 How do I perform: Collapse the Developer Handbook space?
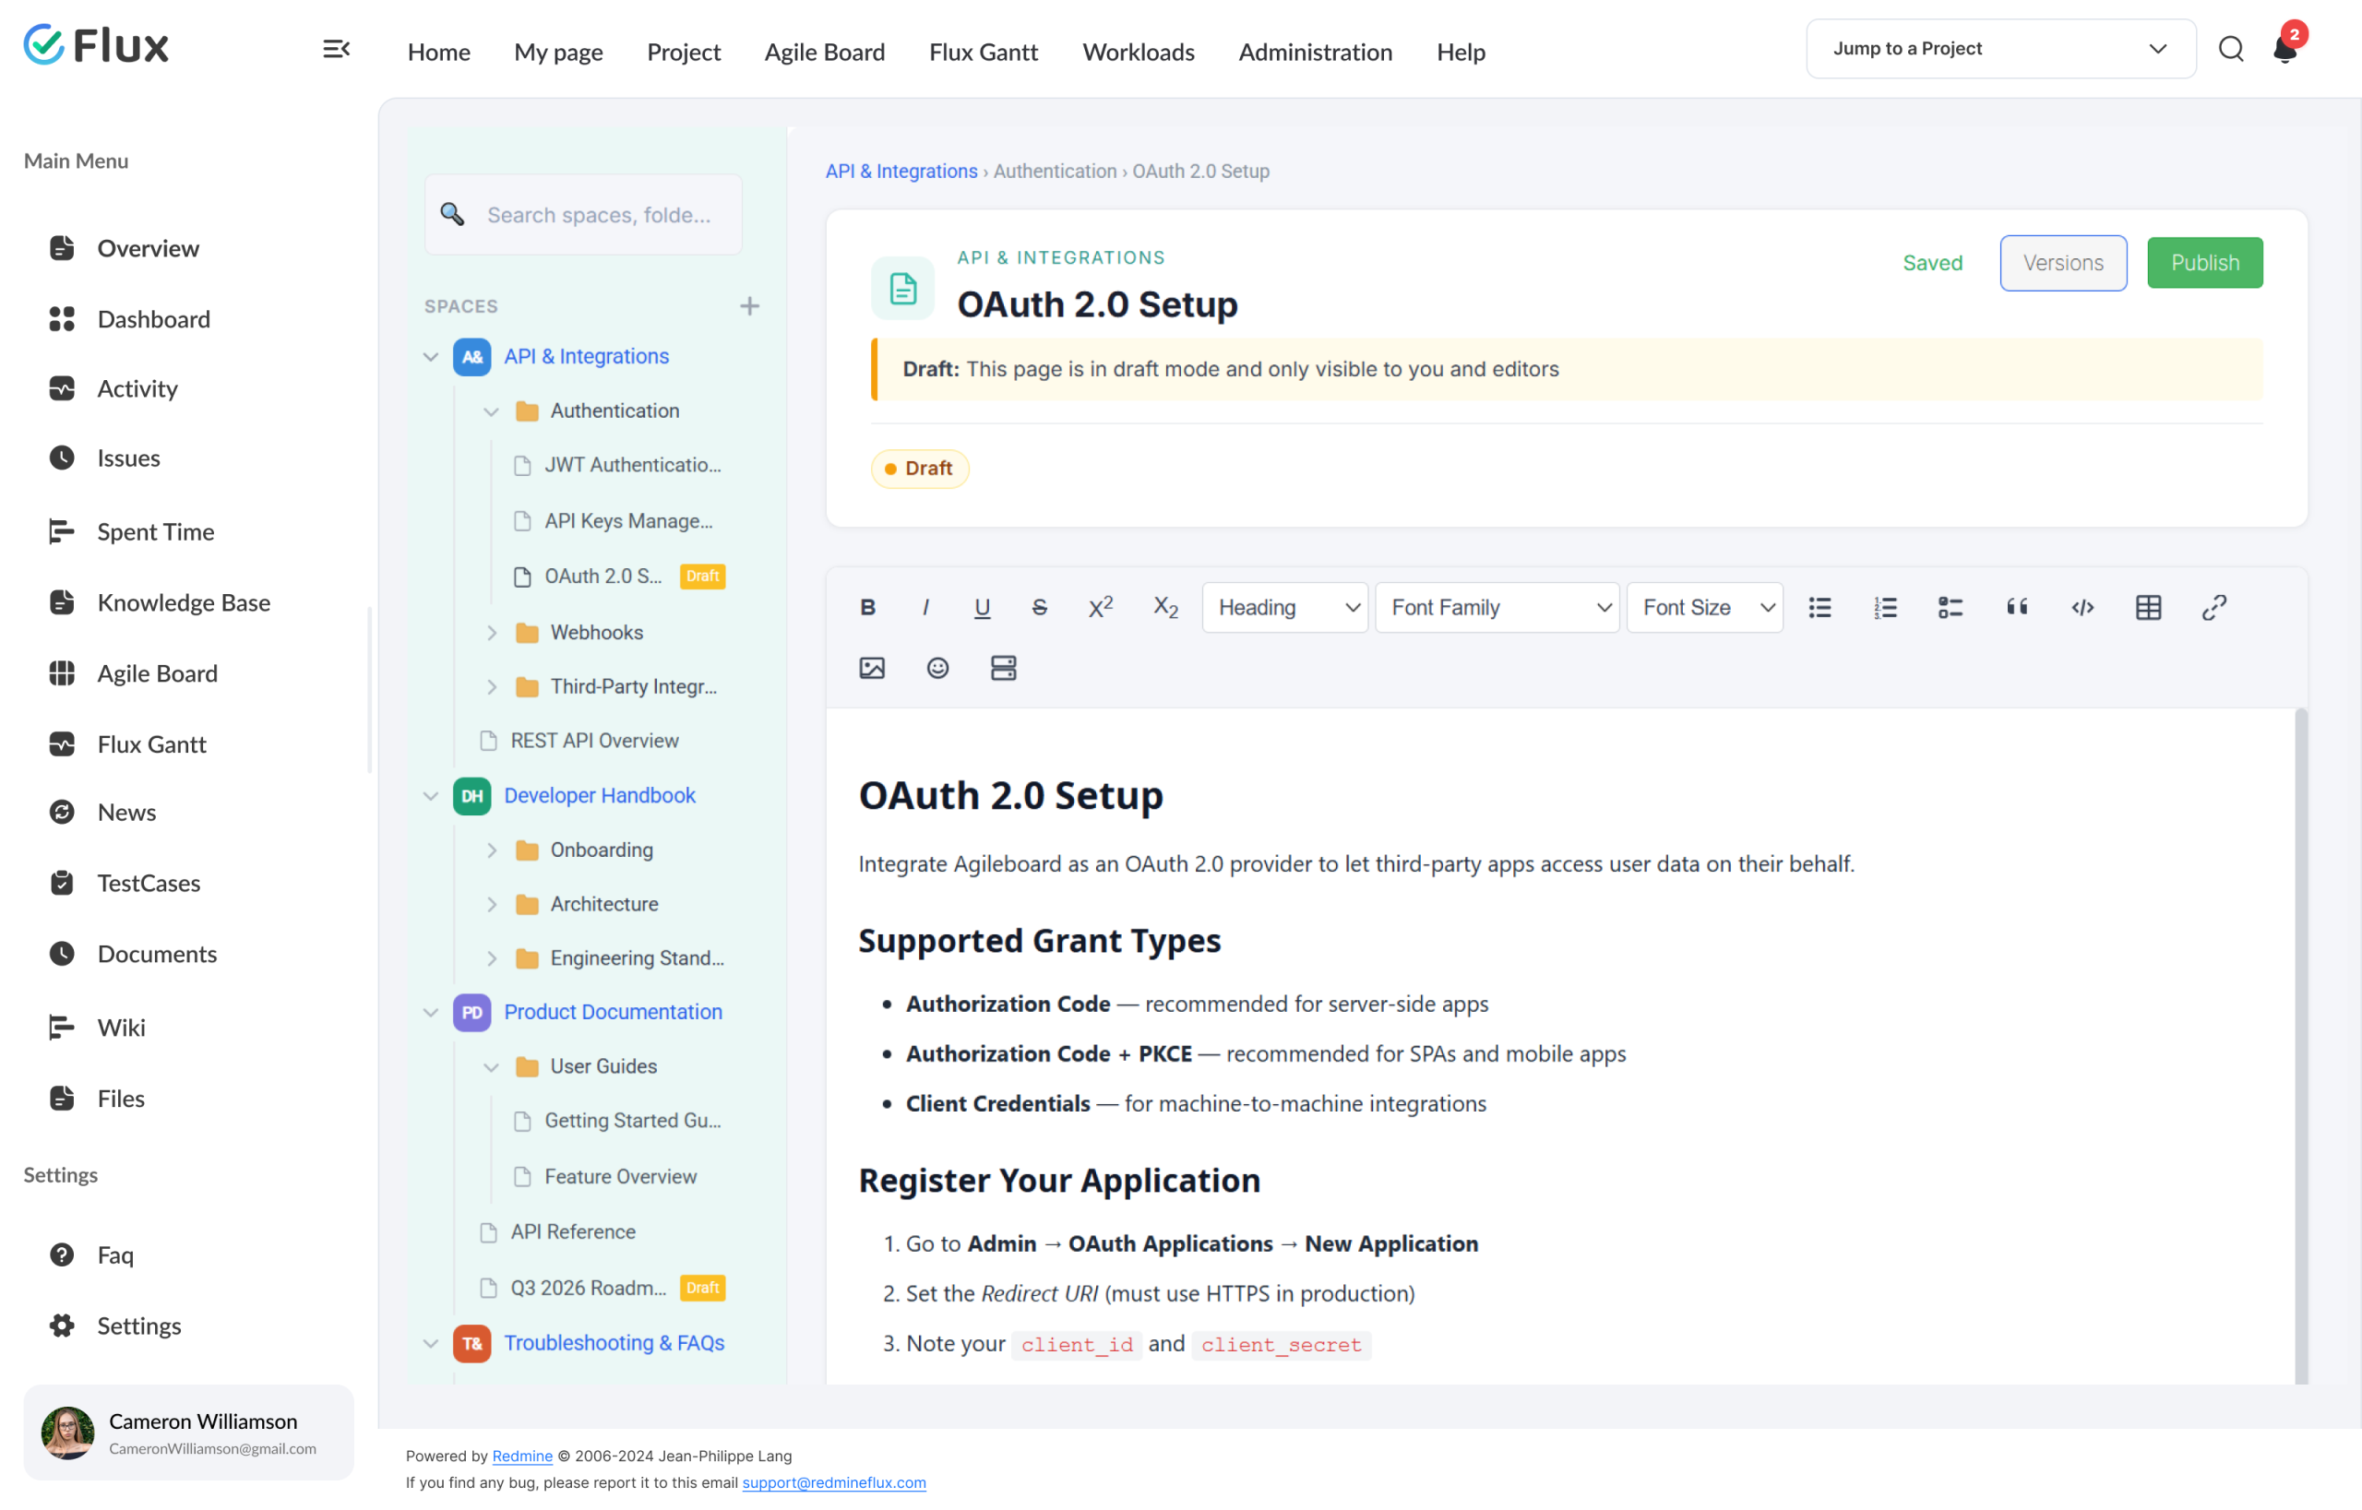point(430,795)
